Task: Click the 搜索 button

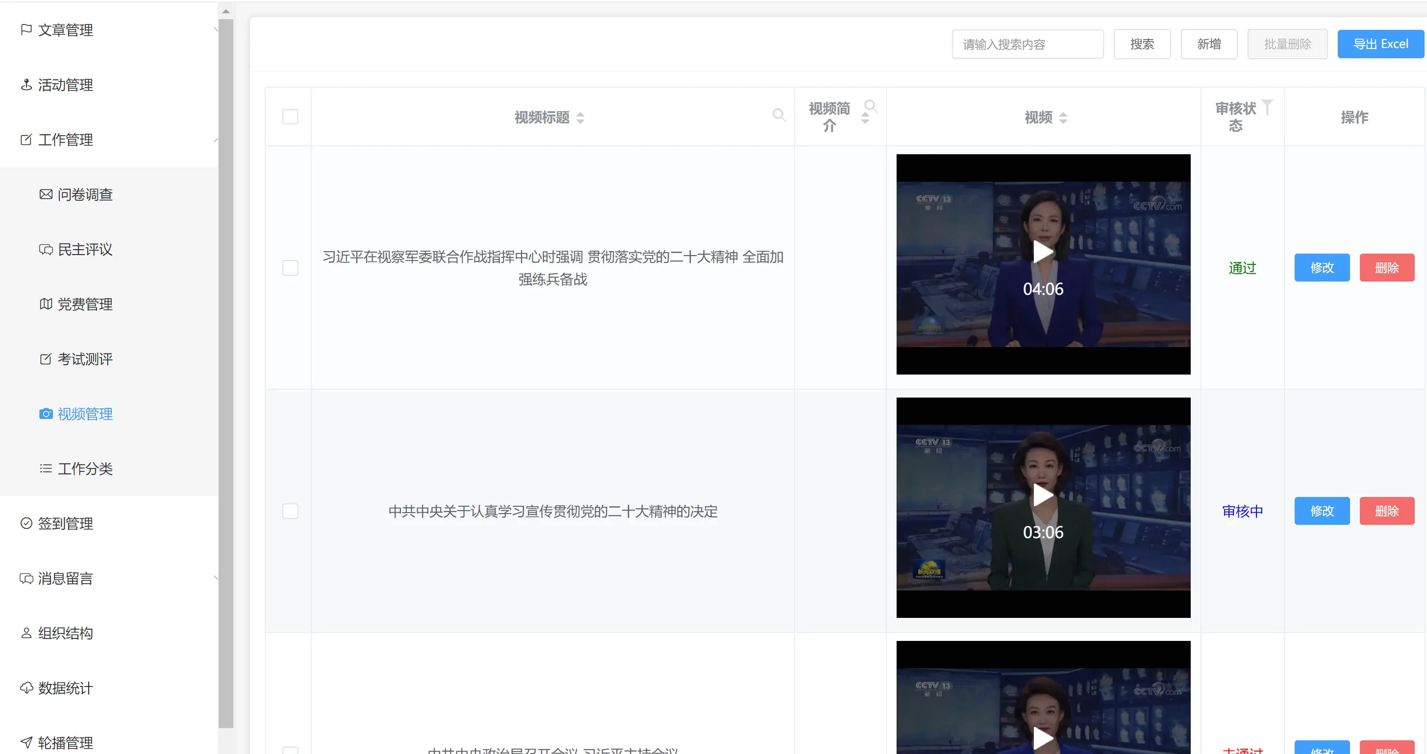Action: (1142, 44)
